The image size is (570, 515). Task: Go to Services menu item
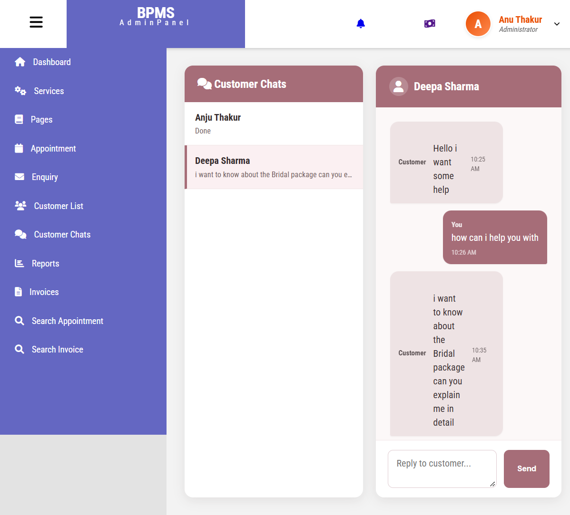pos(49,91)
